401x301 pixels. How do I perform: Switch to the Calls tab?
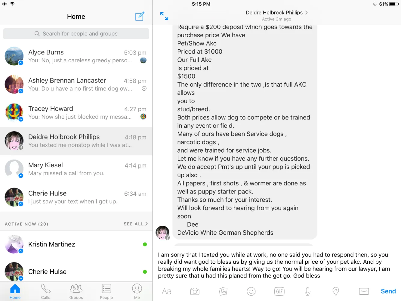(x=46, y=291)
